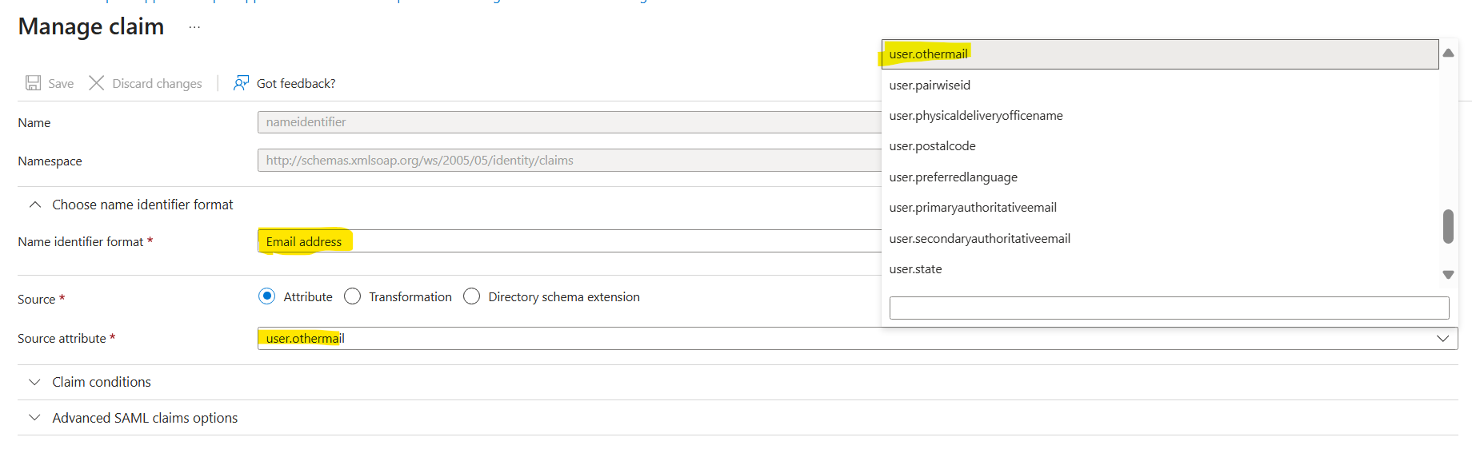The width and height of the screenshot is (1472, 465).
Task: Select the Attribute source radio button
Action: [x=267, y=296]
